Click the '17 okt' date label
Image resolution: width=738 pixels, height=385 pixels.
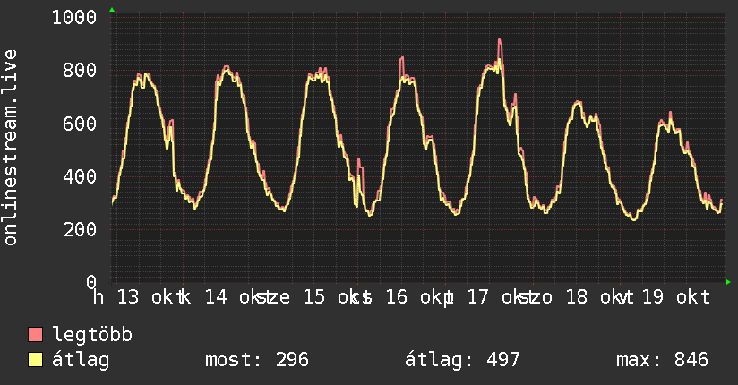click(501, 297)
